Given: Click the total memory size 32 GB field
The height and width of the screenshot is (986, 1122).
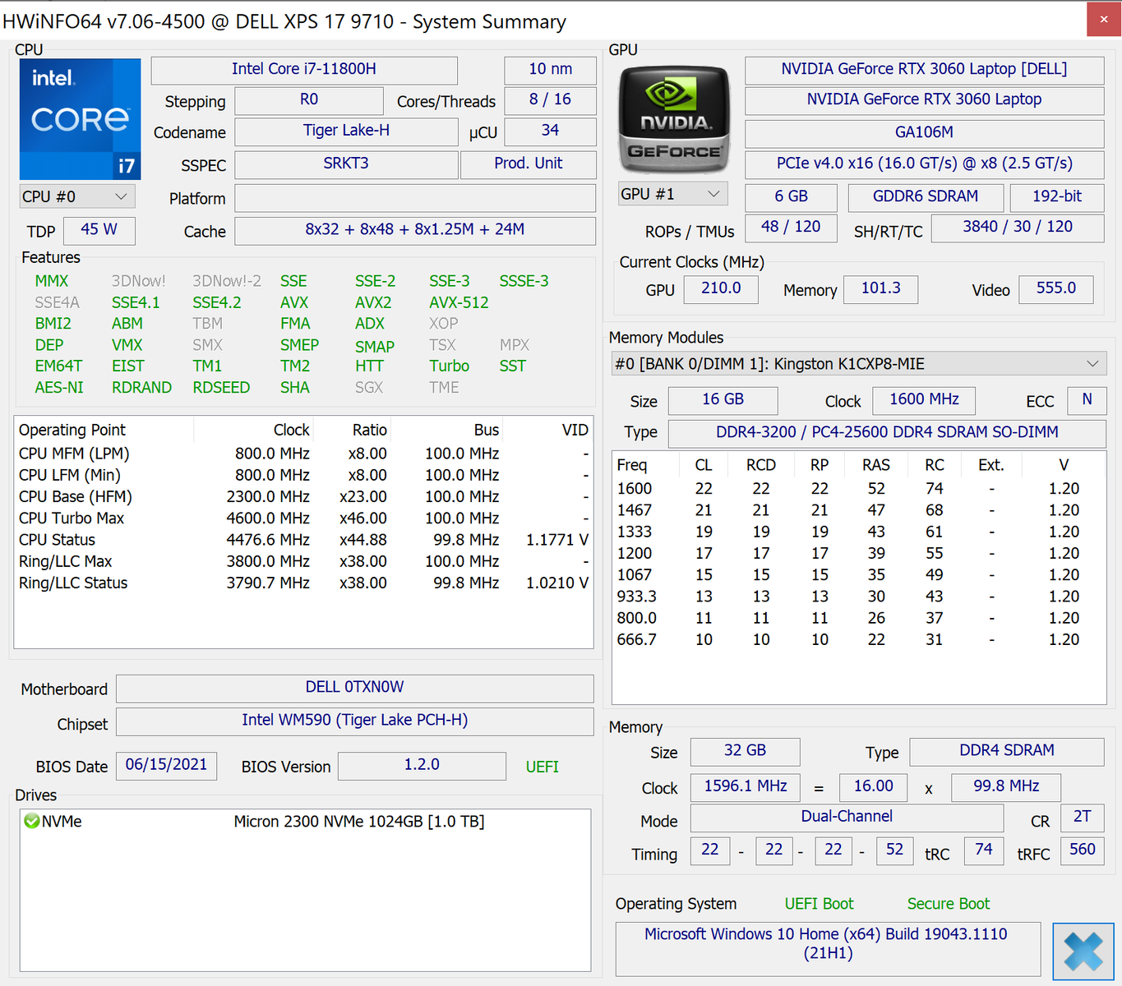Looking at the screenshot, I should point(746,751).
